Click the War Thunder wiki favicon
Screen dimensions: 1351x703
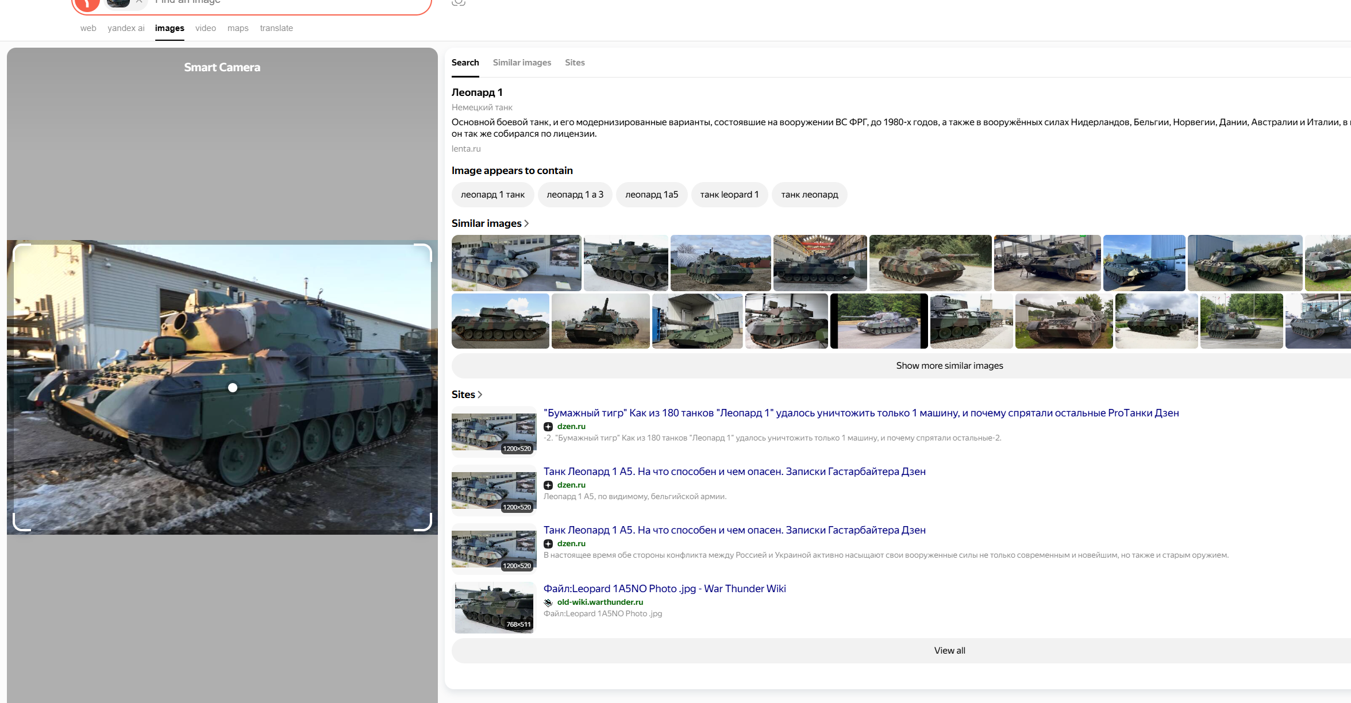point(548,602)
